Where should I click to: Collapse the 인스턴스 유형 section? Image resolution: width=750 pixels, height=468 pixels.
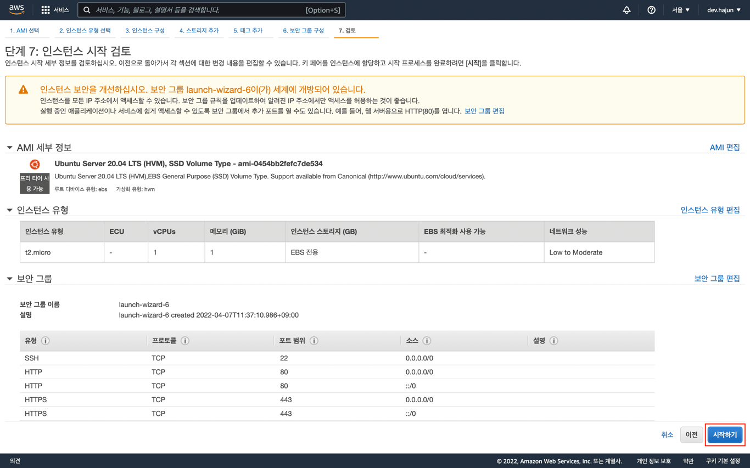pyautogui.click(x=9, y=210)
